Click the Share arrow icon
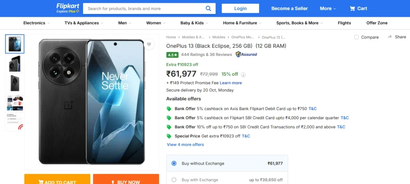This screenshot has height=184, width=410. pos(390,37)
